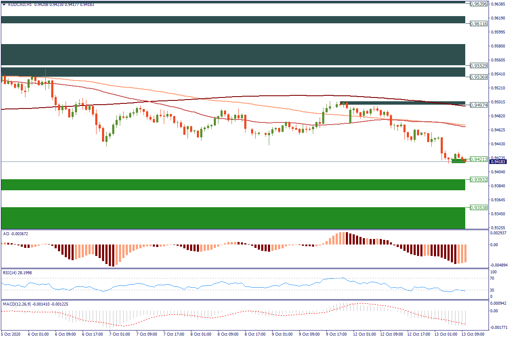Click the 0.95369 zone price label
Screen dimensions: 508x339
click(479, 77)
